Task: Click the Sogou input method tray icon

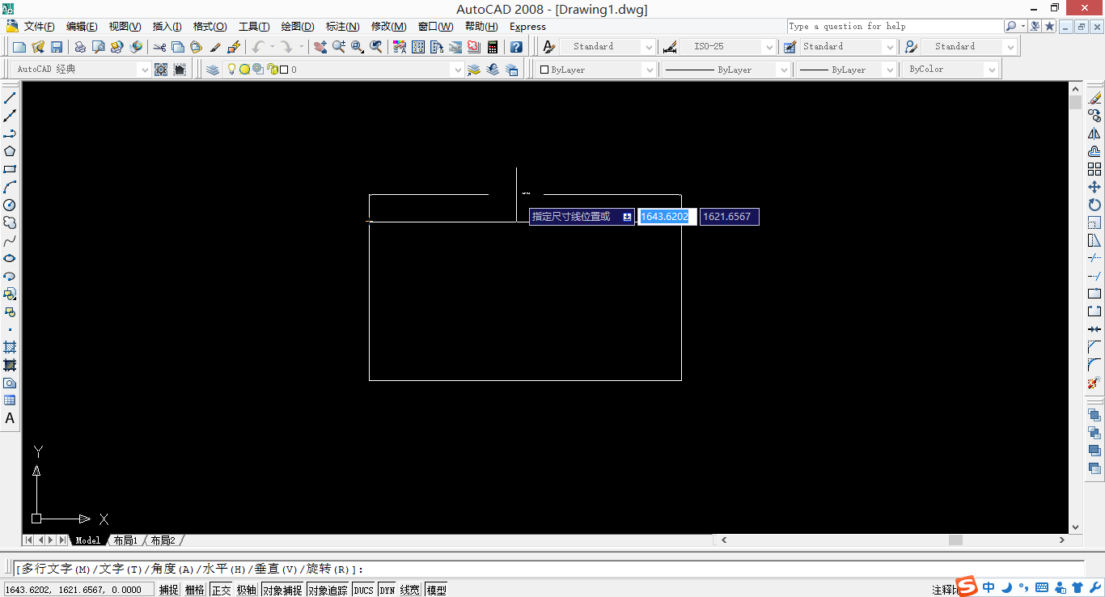Action: tap(967, 586)
